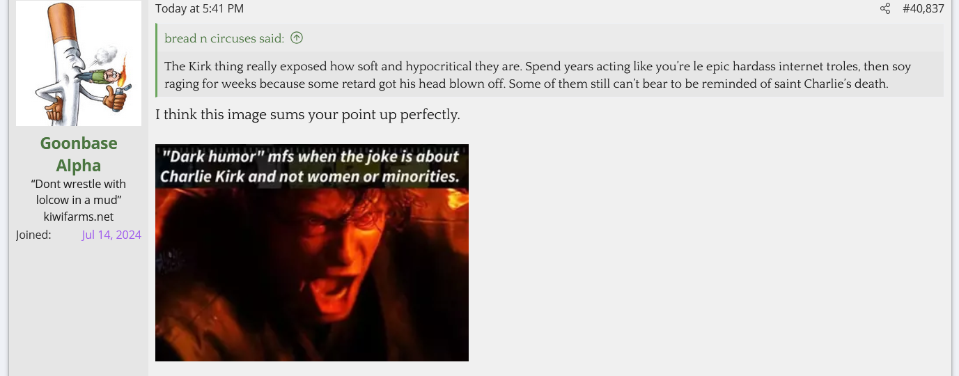Click "bread n circuses said:" attribution link
Image resolution: width=959 pixels, height=376 pixels.
(x=224, y=38)
